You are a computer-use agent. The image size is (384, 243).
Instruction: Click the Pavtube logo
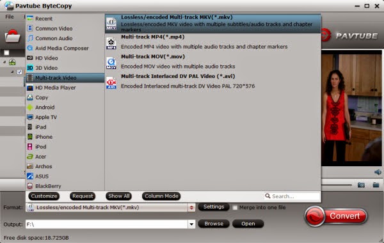click(x=350, y=35)
